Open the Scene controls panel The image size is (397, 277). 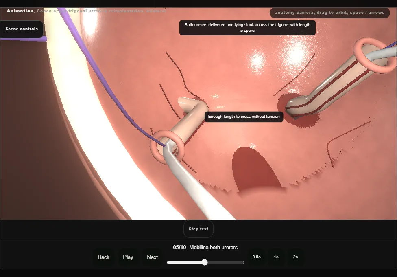22,29
